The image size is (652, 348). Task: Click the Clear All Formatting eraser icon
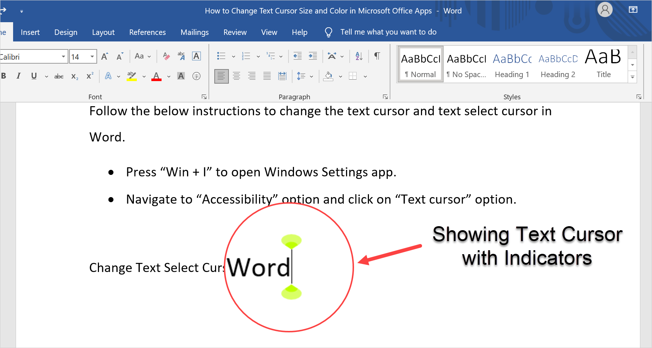coord(166,56)
